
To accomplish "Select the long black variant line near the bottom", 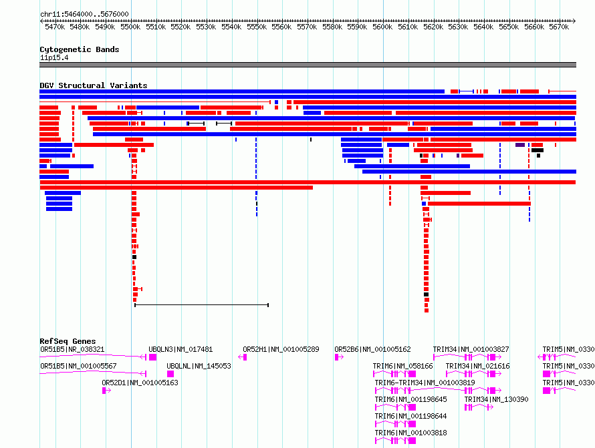I will pyautogui.click(x=201, y=304).
